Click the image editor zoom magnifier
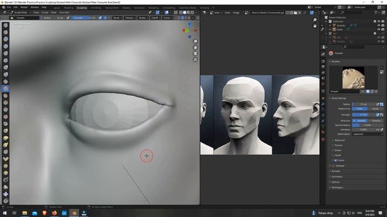The width and height of the screenshot is (387, 217). (x=314, y=20)
